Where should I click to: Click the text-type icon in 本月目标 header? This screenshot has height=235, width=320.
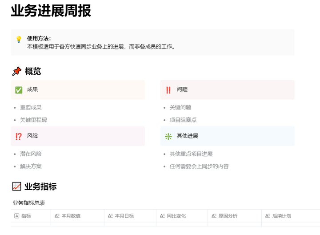pos(110,216)
